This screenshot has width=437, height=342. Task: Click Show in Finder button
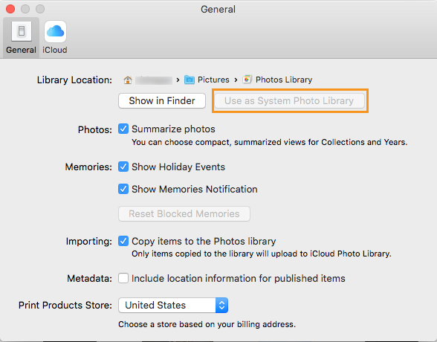162,100
